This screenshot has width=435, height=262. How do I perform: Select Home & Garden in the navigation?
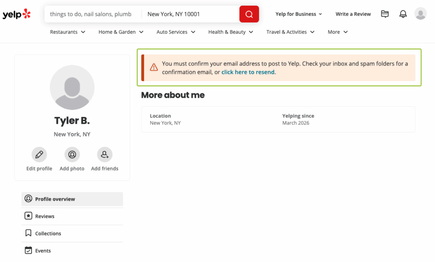pyautogui.click(x=121, y=31)
